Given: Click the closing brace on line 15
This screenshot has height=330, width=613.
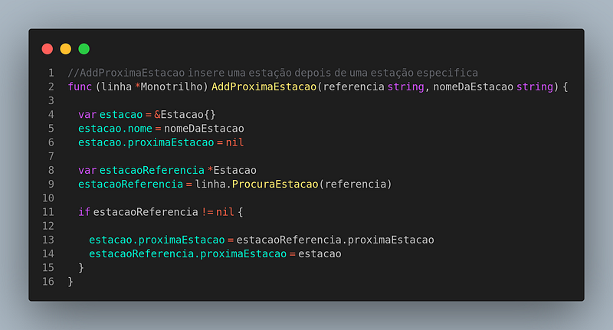Looking at the screenshot, I should 81,268.
